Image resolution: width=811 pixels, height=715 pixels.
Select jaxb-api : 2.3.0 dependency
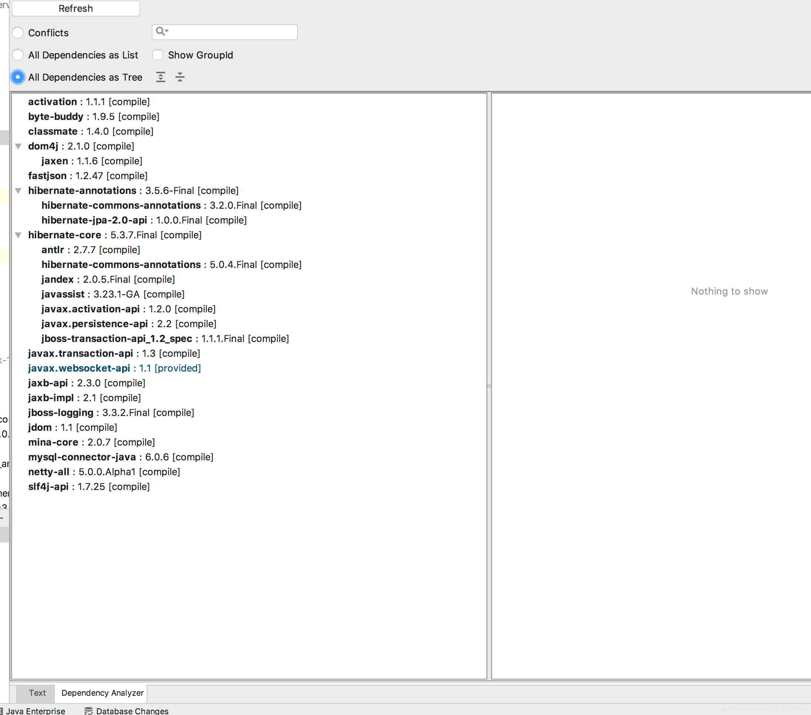[x=87, y=383]
